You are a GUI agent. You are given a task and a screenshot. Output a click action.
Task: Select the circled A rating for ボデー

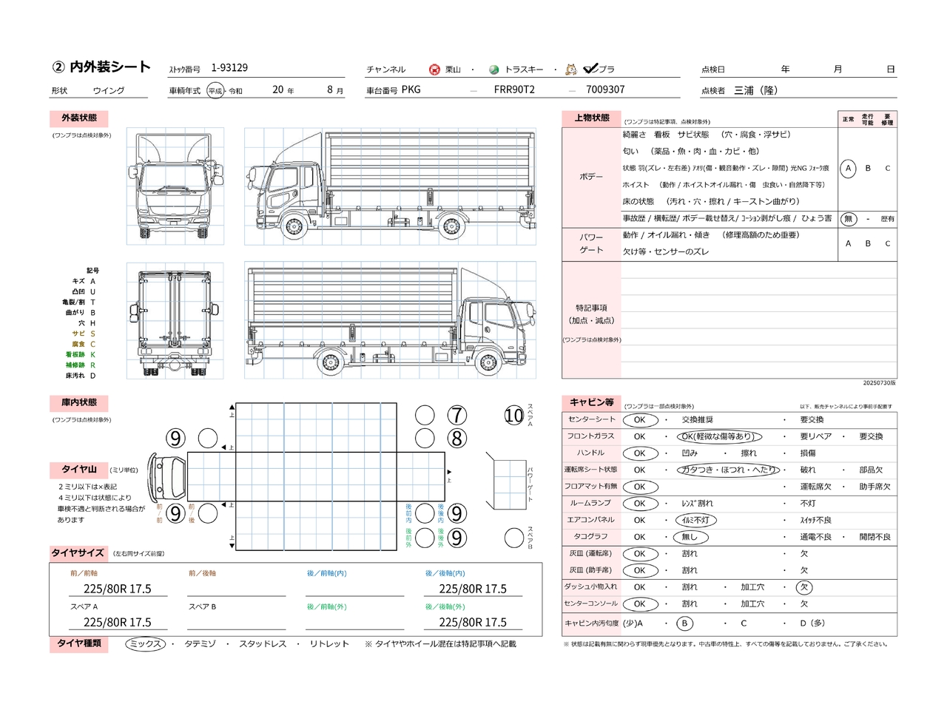pyautogui.click(x=848, y=169)
